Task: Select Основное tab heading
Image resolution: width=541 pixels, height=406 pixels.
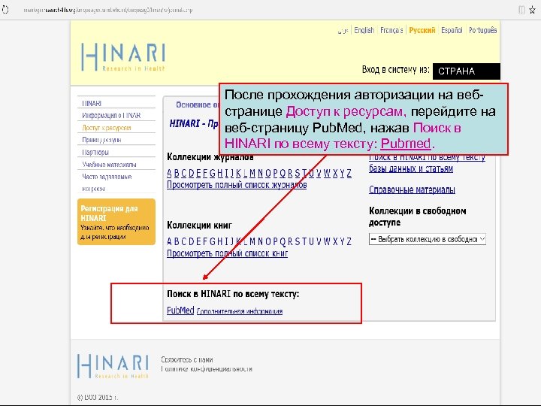Action: (198, 105)
